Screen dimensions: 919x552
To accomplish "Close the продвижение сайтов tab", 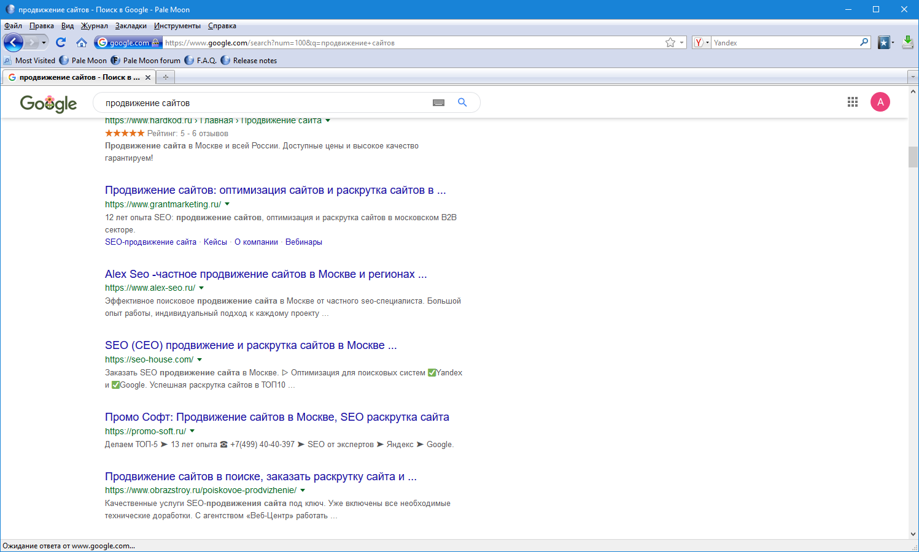I will tap(148, 77).
